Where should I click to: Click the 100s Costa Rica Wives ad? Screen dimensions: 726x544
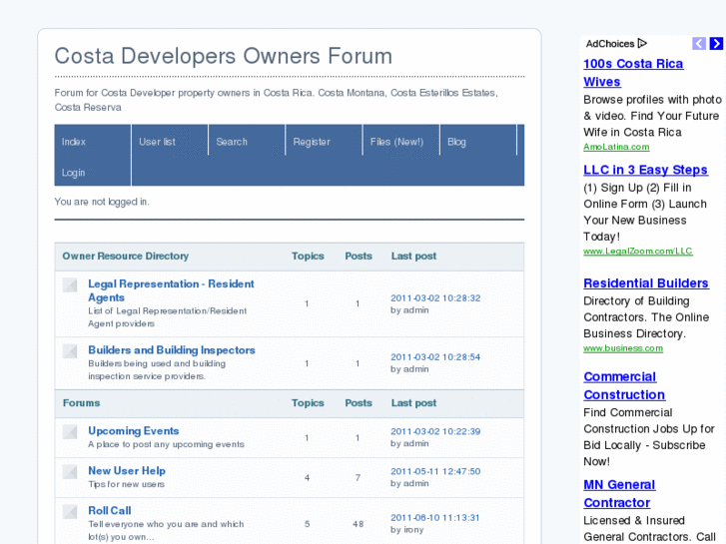[633, 73]
